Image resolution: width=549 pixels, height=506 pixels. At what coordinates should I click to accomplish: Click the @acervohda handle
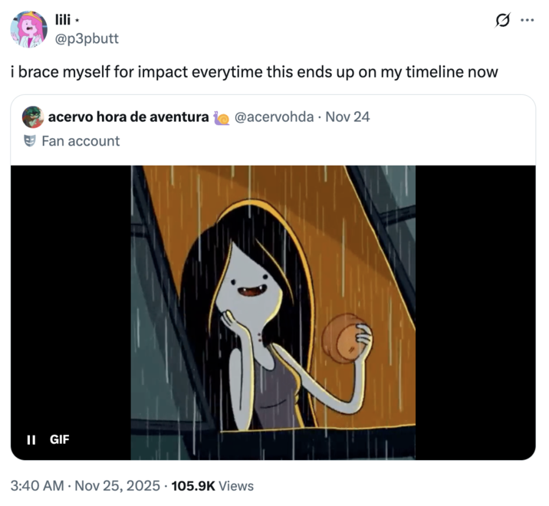click(274, 117)
